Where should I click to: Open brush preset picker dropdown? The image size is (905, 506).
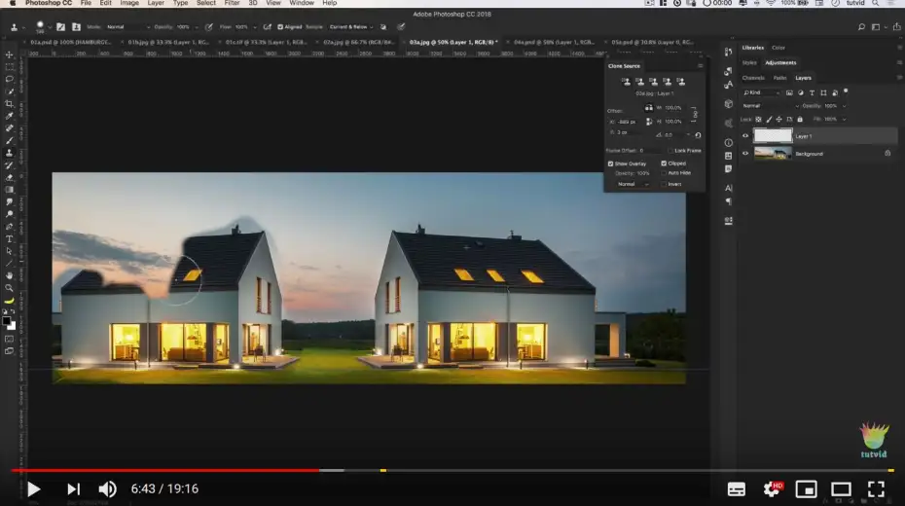coord(50,27)
